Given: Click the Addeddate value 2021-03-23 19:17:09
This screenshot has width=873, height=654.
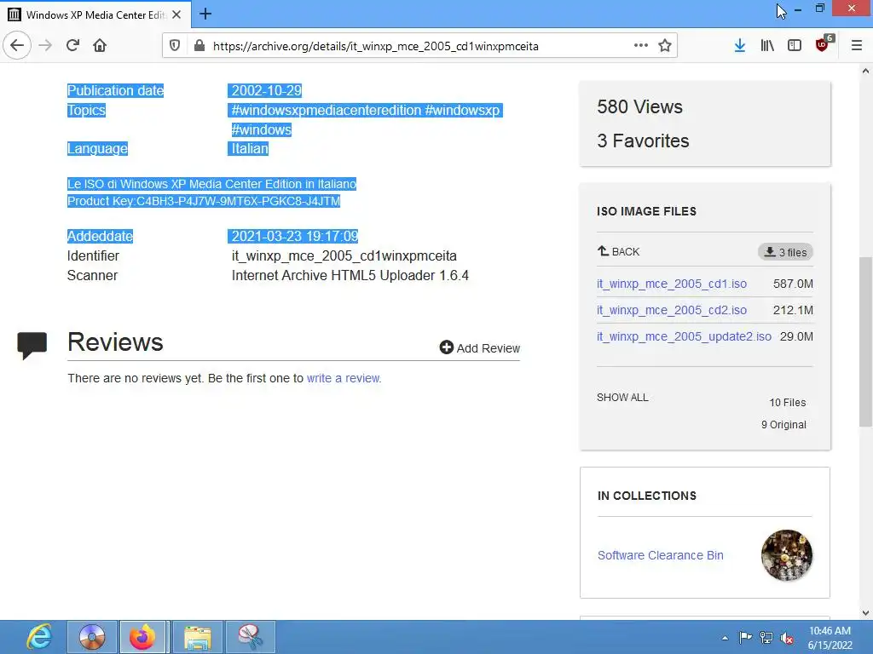Looking at the screenshot, I should (294, 237).
